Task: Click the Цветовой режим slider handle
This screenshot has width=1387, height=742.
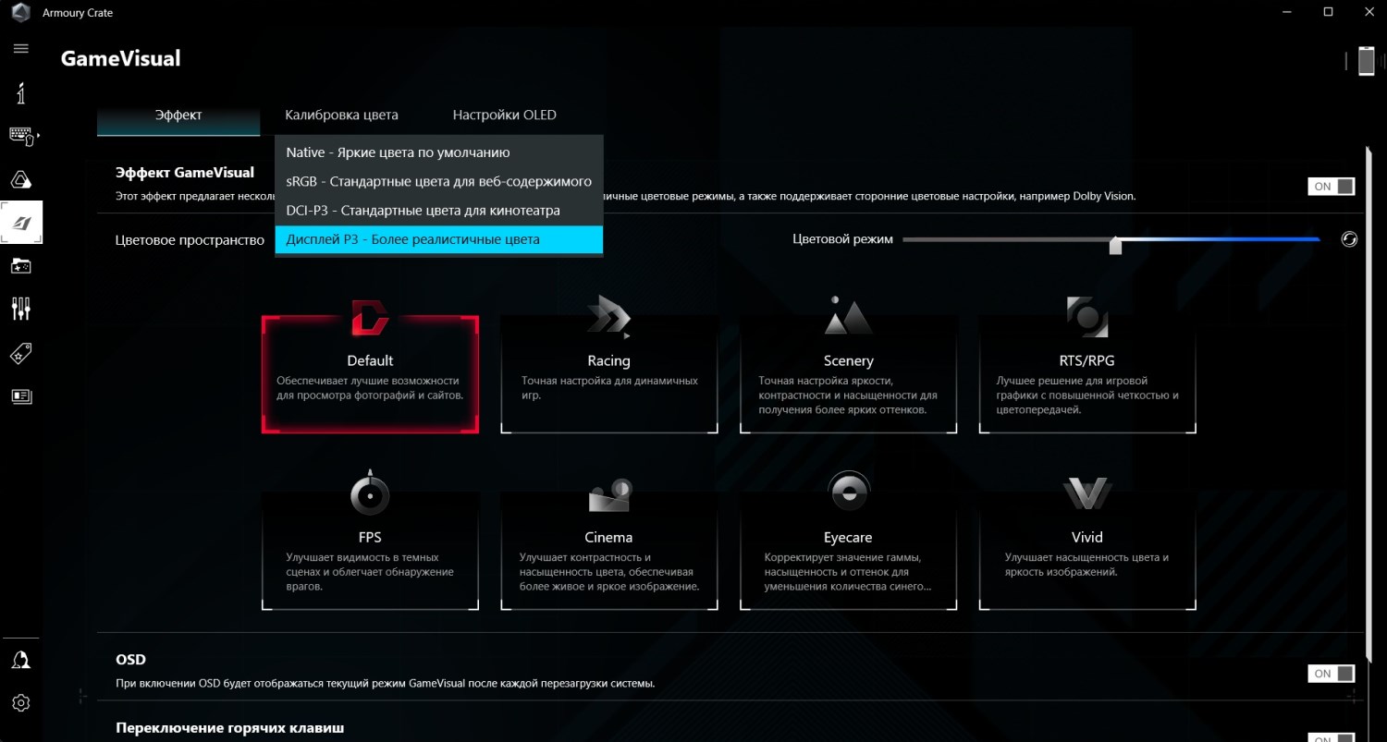Action: pos(1115,245)
